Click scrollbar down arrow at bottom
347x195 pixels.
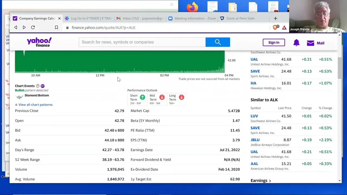coord(340,181)
